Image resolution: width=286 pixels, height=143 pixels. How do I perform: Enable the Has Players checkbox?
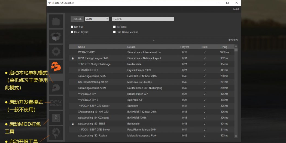point(72,32)
